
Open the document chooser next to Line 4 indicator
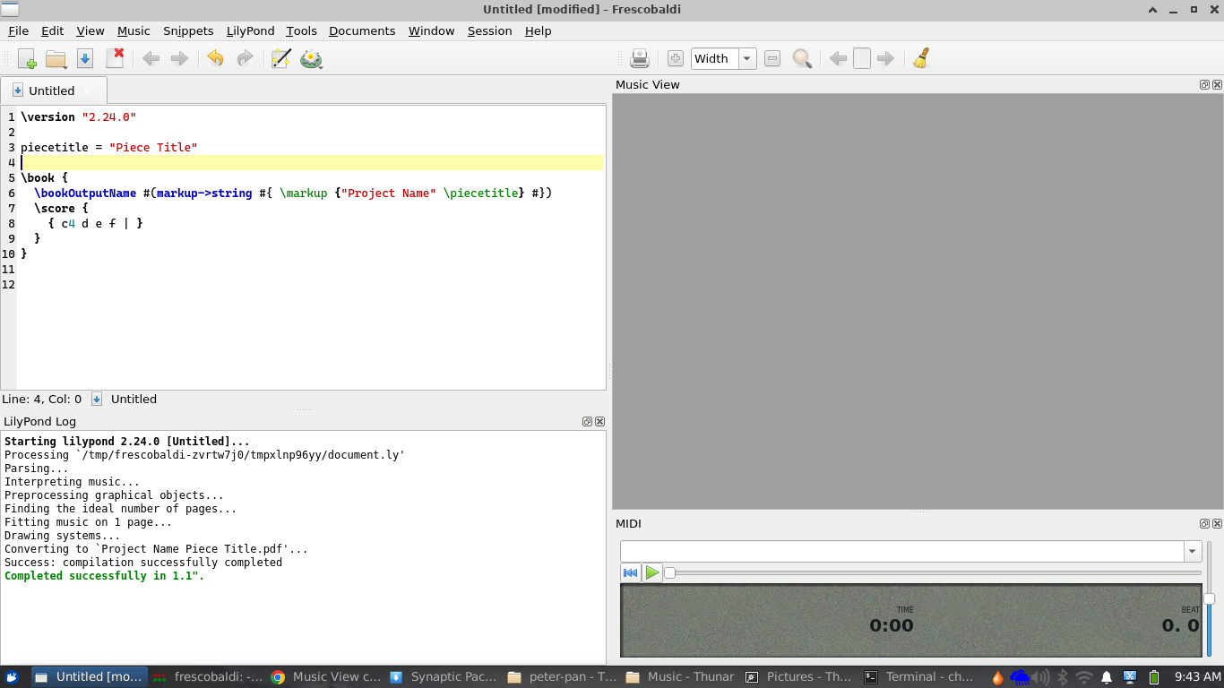pyautogui.click(x=96, y=399)
